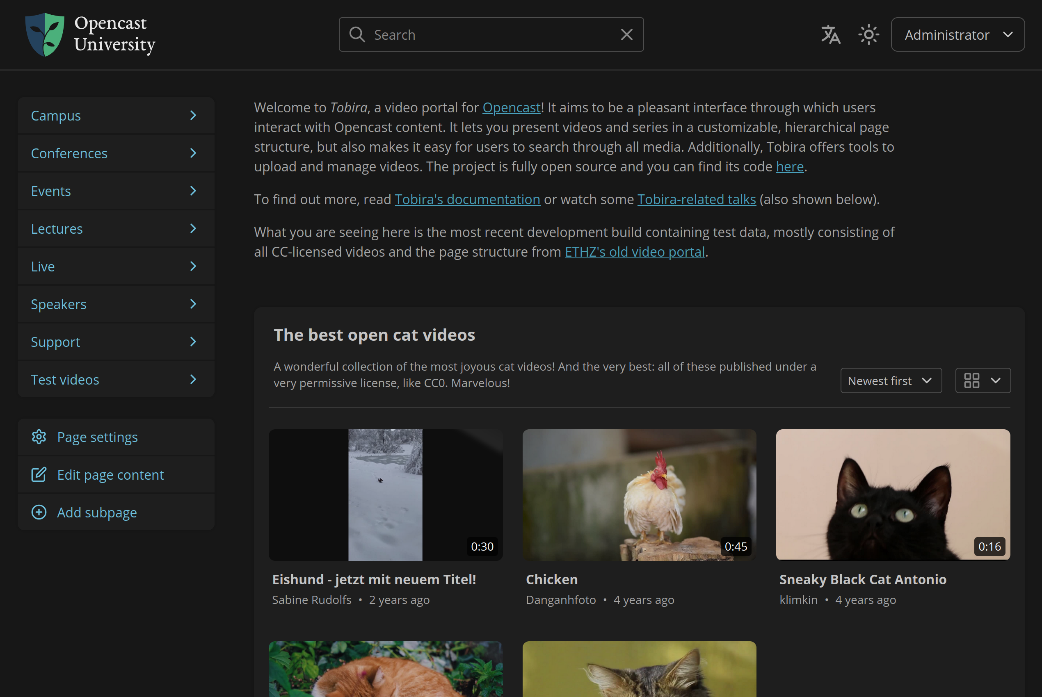Clear the search with the X icon

pos(626,35)
